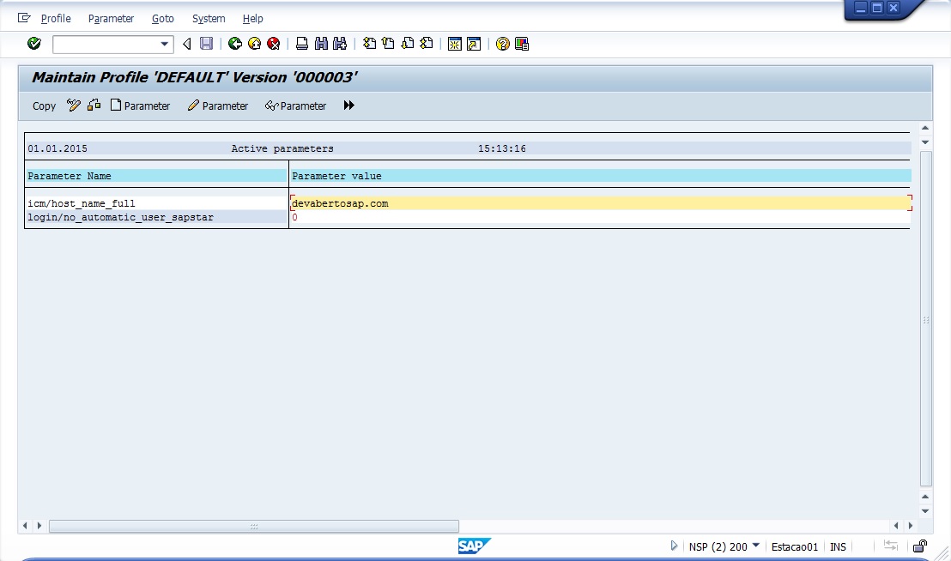This screenshot has height=561, width=951.
Task: Click the yellow Help question mark icon
Action: (503, 44)
